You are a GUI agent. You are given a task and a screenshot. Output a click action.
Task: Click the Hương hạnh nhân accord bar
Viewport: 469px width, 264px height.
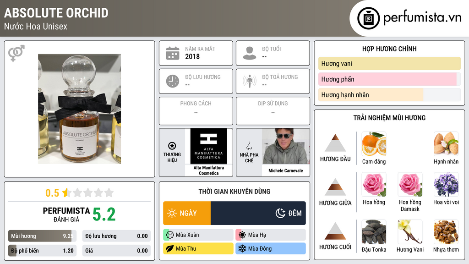389,95
